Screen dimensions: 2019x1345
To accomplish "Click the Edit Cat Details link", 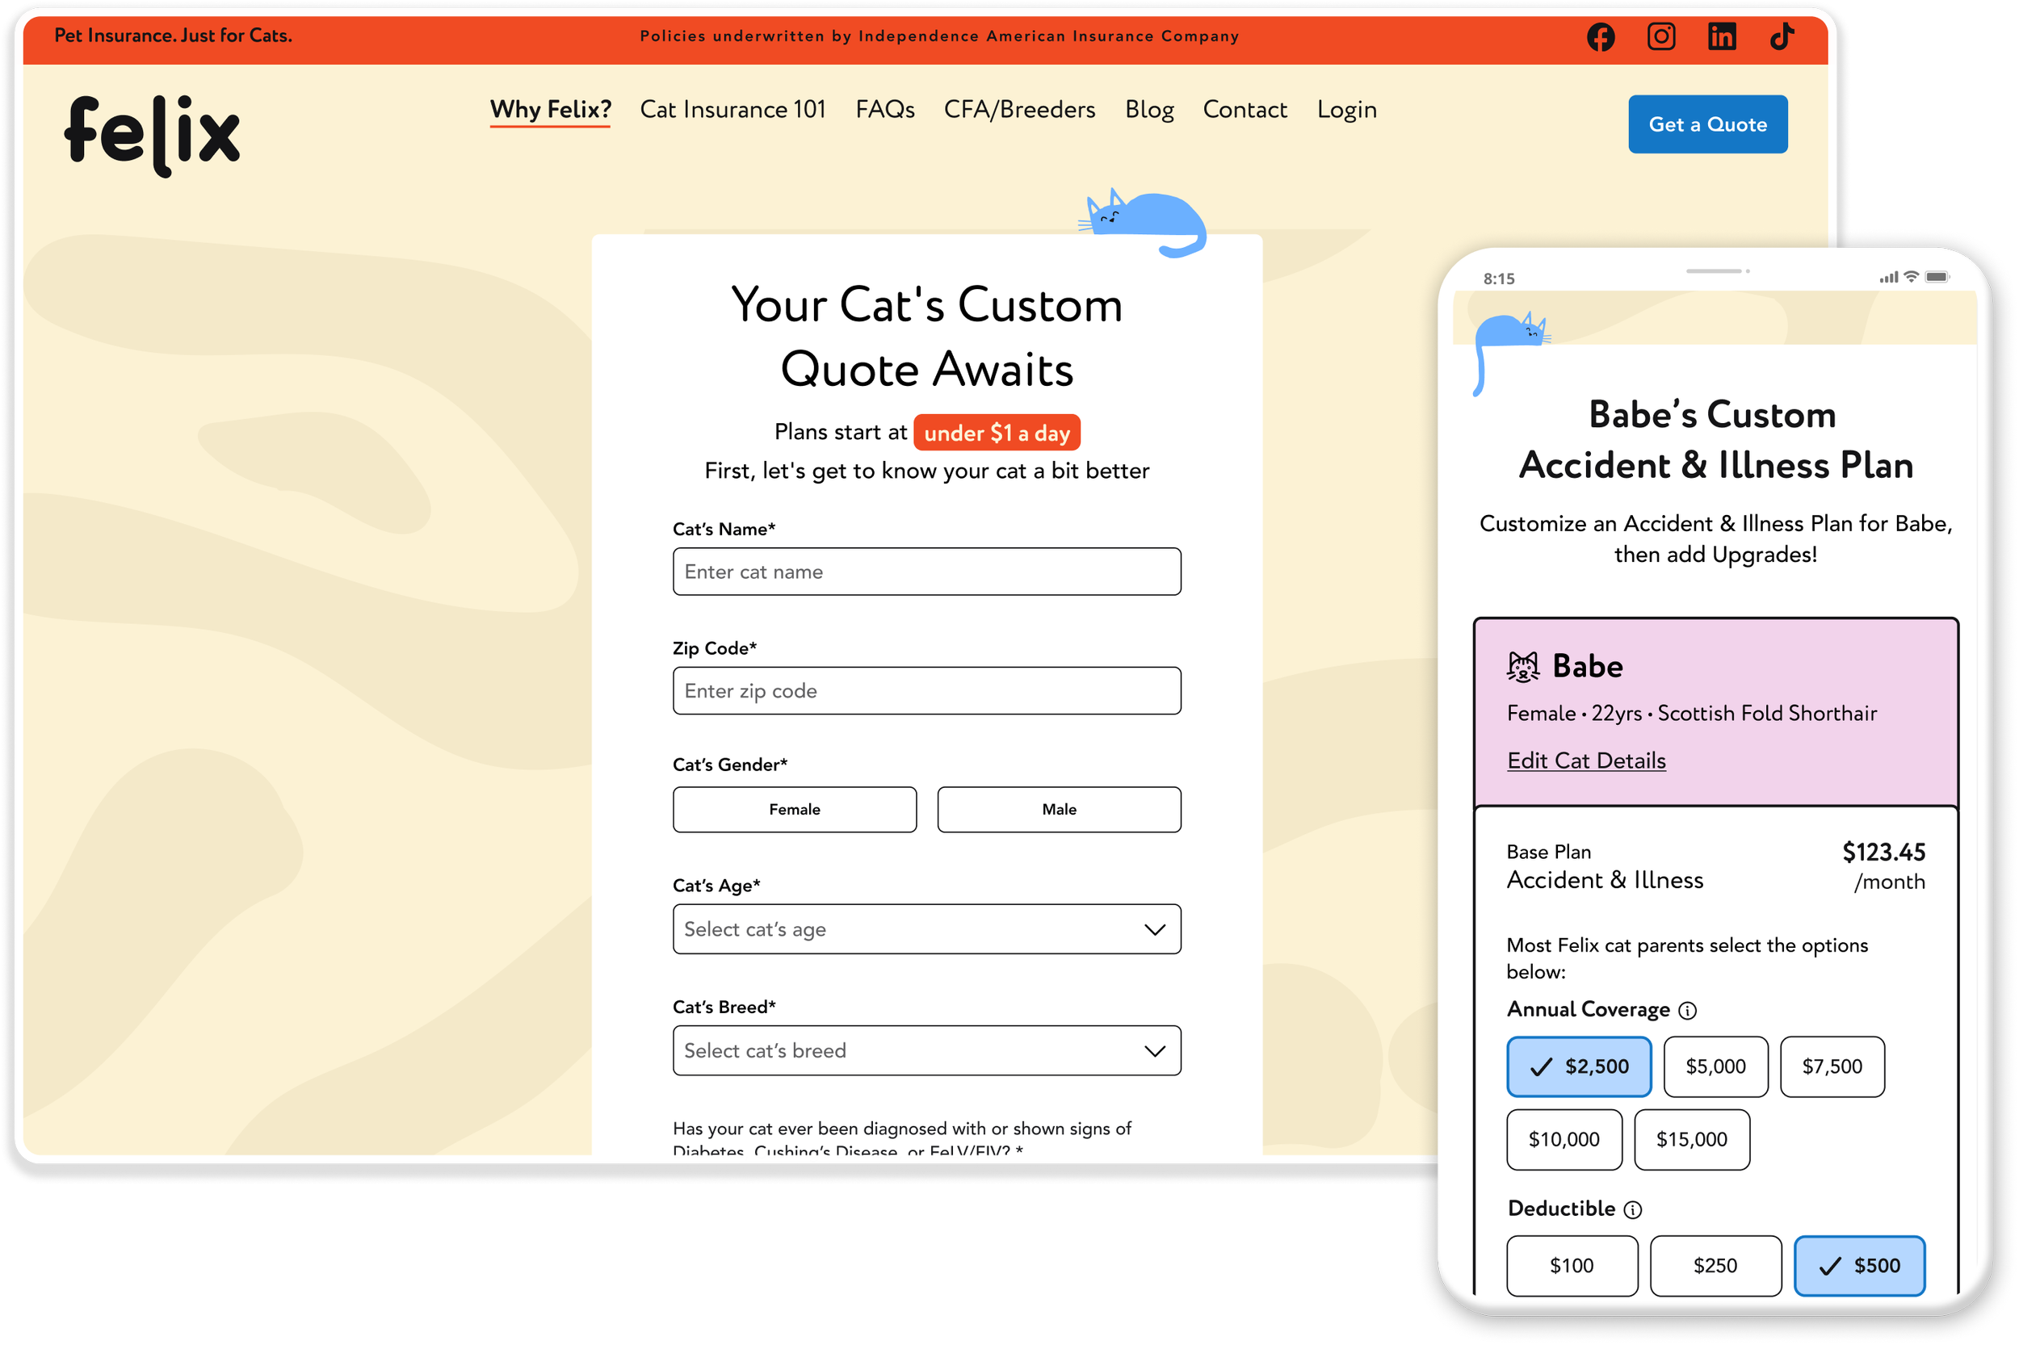I will tap(1587, 760).
